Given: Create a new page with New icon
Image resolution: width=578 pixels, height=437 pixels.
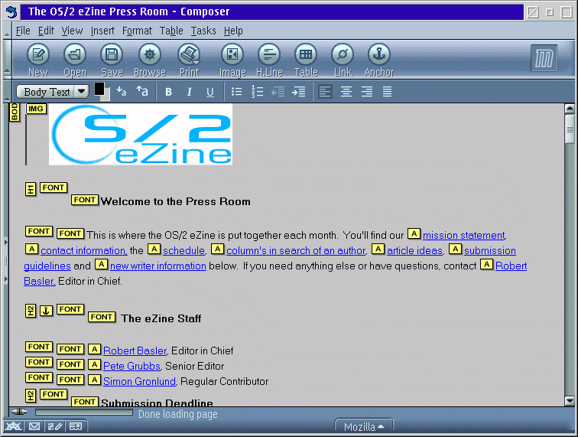Looking at the screenshot, I should (38, 60).
